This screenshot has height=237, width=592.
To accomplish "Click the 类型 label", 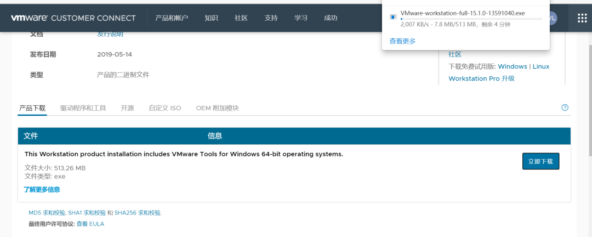I will click(x=37, y=75).
